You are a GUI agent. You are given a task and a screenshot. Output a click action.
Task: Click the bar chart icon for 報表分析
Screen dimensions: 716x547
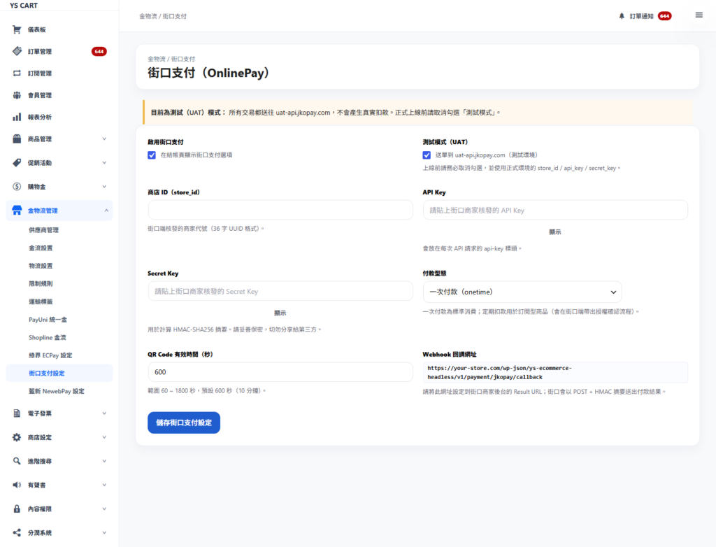17,117
